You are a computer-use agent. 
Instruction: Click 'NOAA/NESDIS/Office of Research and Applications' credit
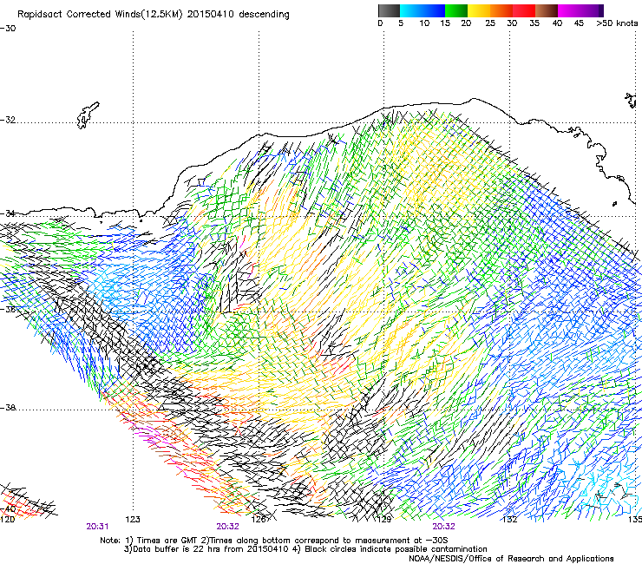[x=511, y=559]
